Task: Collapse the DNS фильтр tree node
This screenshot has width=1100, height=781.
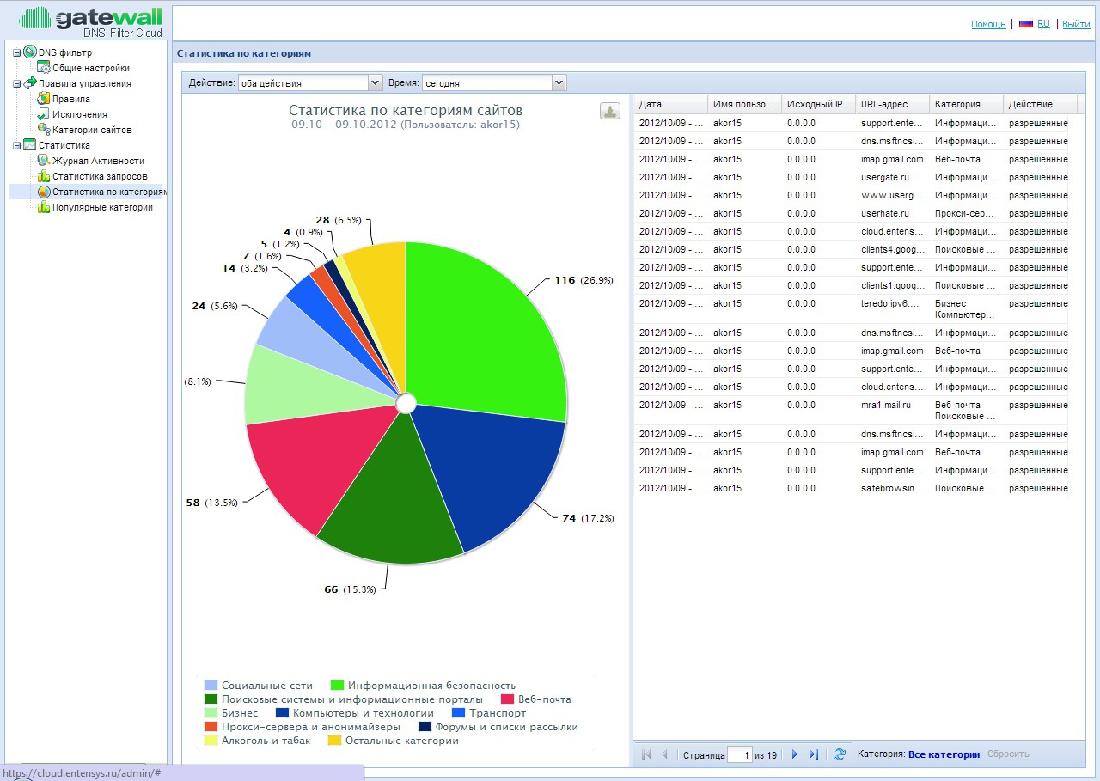Action: tap(16, 53)
